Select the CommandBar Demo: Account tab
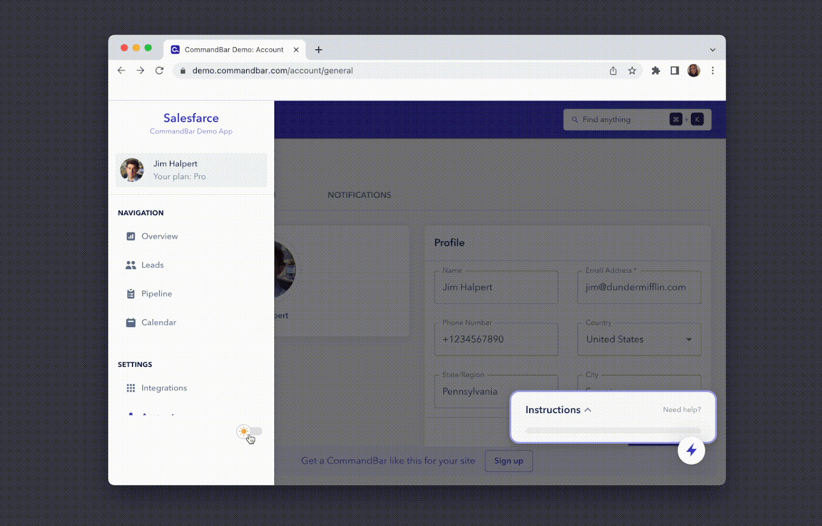Viewport: 822px width, 526px height. pos(234,50)
